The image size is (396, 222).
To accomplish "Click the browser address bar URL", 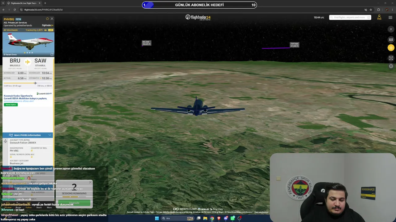I will (43, 10).
